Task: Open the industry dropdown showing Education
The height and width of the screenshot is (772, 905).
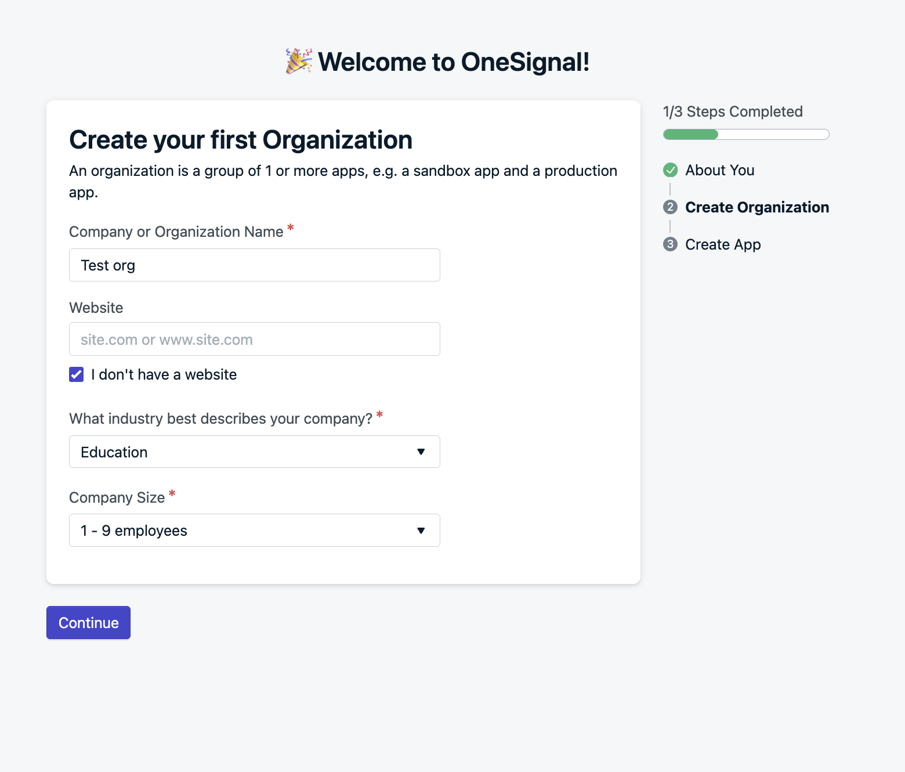Action: pyautogui.click(x=254, y=452)
